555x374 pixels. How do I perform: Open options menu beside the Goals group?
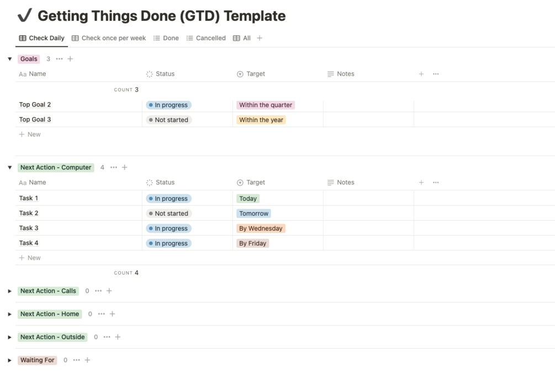coord(60,58)
